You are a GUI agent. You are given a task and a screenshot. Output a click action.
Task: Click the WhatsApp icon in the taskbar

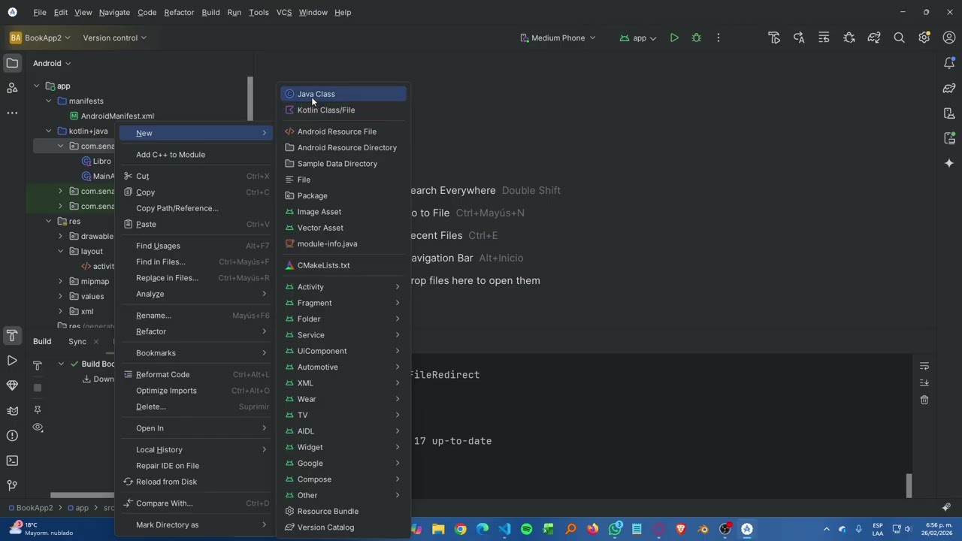point(615,529)
